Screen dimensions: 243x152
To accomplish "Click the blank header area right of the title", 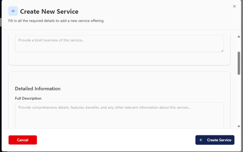I will point(159,12).
